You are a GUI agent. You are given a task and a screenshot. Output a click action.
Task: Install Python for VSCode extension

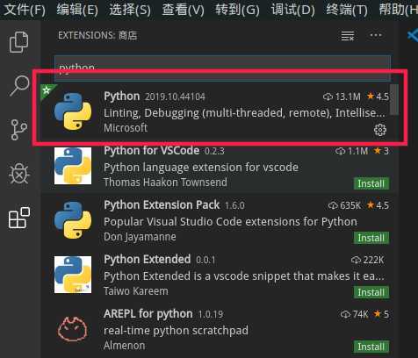tap(371, 183)
